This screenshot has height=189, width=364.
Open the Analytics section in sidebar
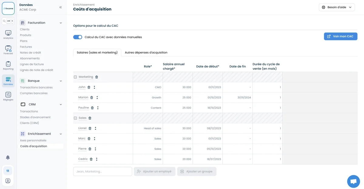click(x=8, y=35)
